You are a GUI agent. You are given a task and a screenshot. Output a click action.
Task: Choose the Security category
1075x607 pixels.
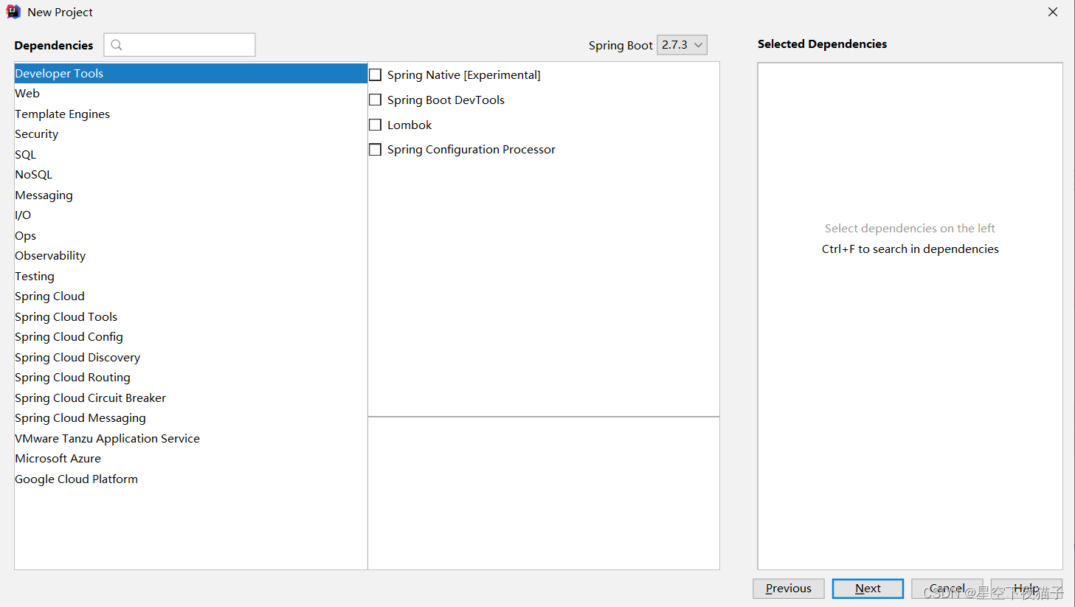pyautogui.click(x=190, y=134)
